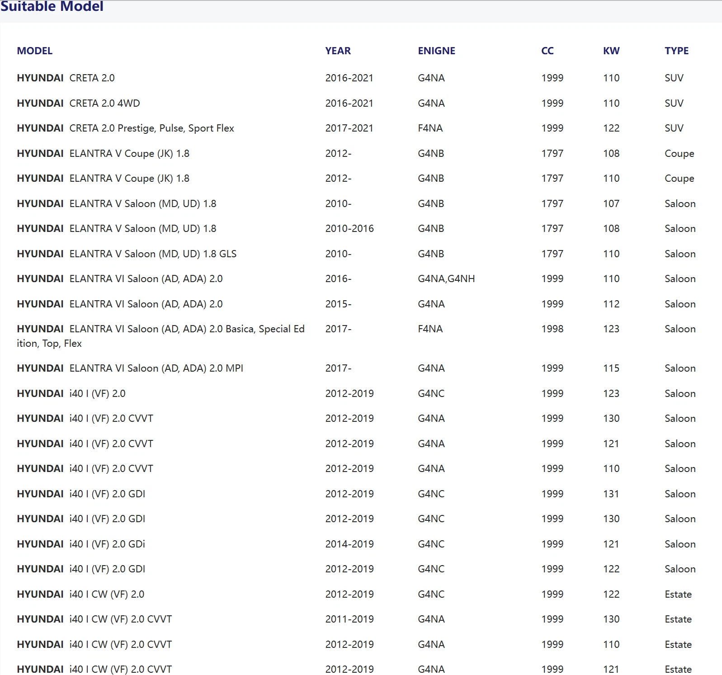Click 'F4NA' engine in CRETA Prestige row
Viewport: 722px width, 675px height.
pyautogui.click(x=430, y=128)
